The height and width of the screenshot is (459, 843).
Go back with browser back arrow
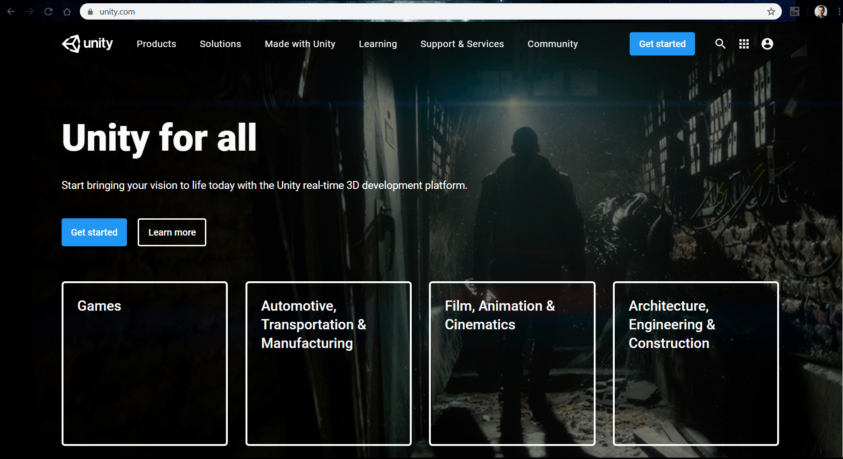coord(11,12)
